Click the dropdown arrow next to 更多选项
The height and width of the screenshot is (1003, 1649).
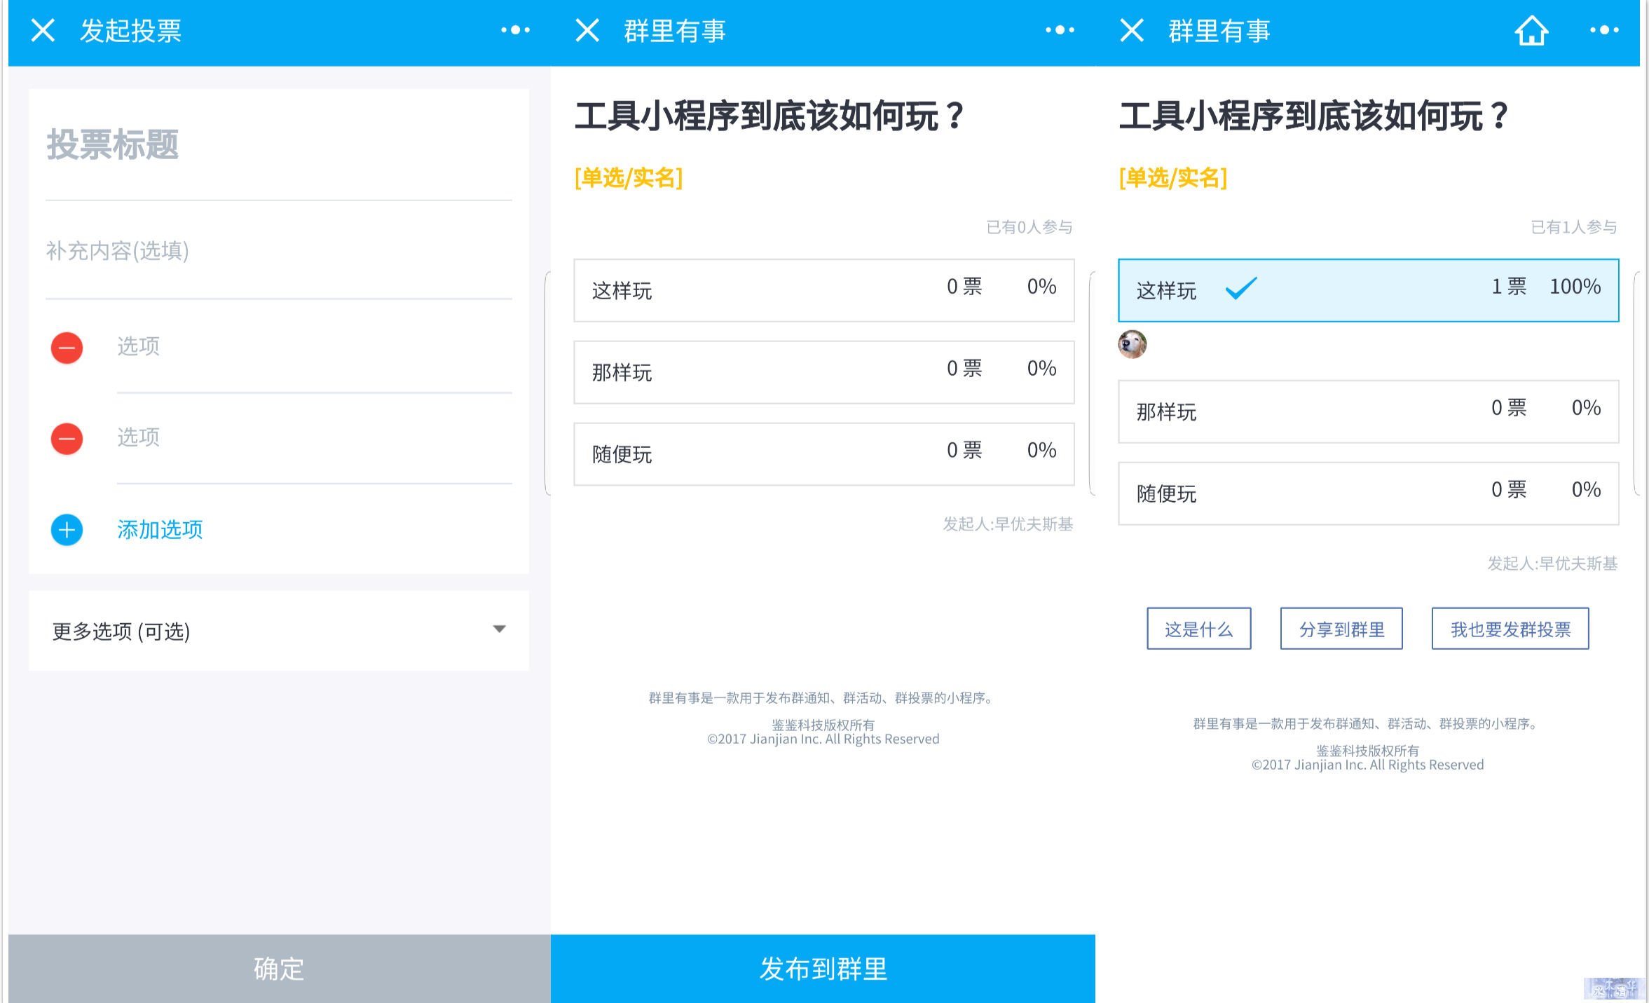[x=499, y=629]
